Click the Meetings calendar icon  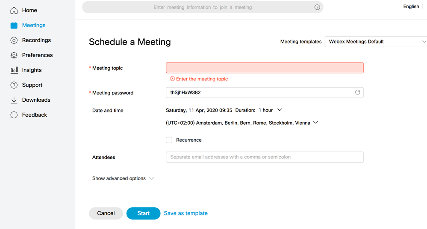click(14, 25)
